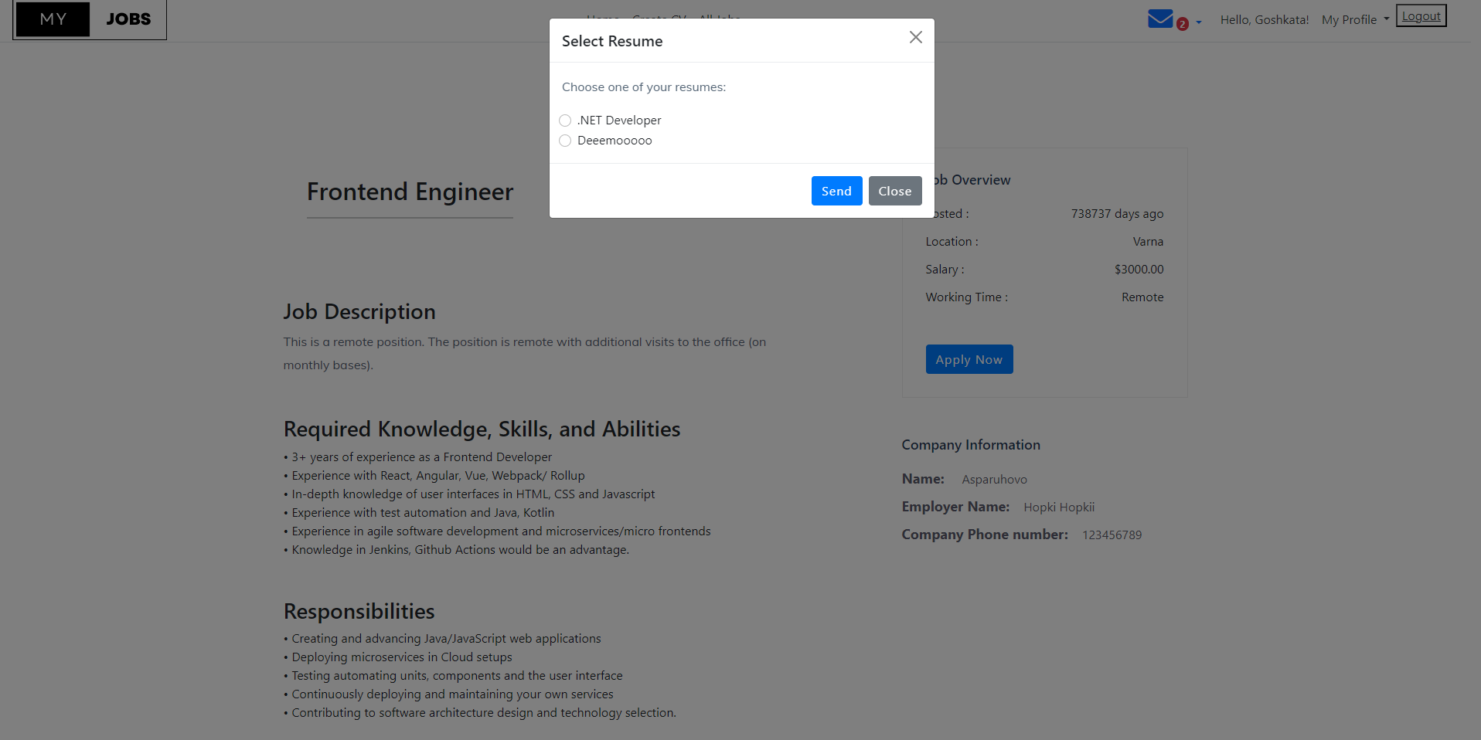Click the company phone number 123456789
1481x740 pixels.
(1112, 534)
